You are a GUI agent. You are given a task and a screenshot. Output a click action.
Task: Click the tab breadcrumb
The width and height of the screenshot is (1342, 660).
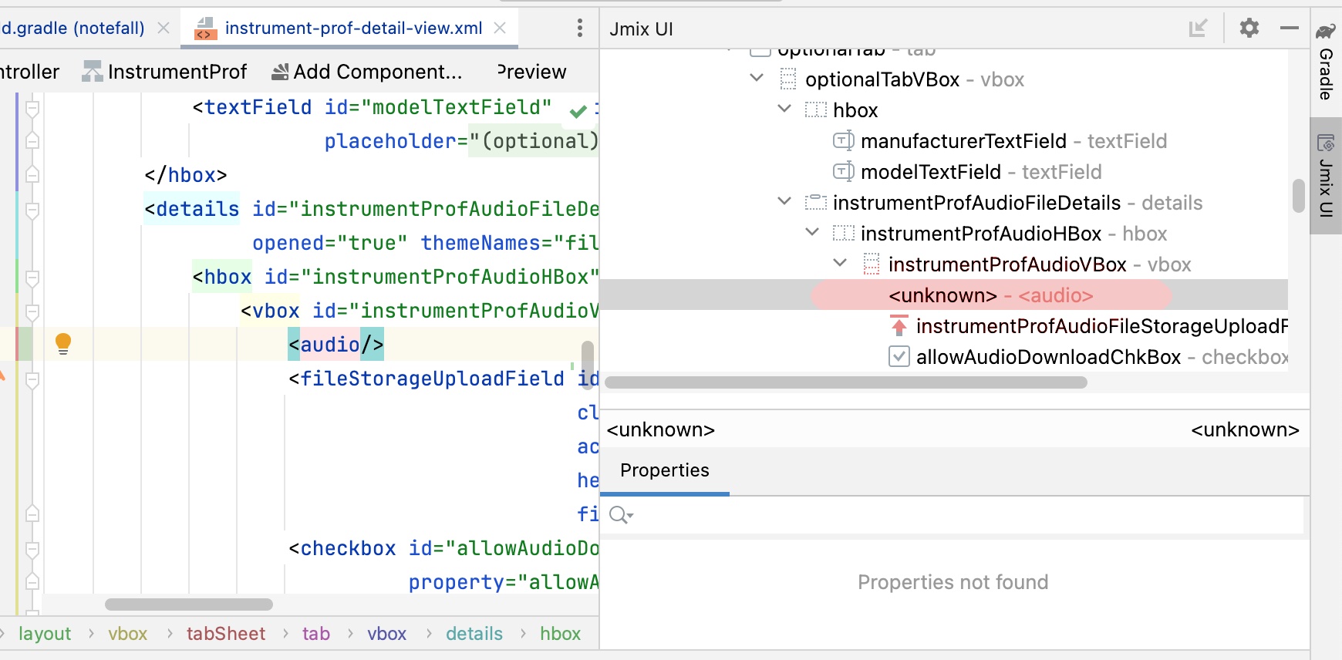(316, 634)
